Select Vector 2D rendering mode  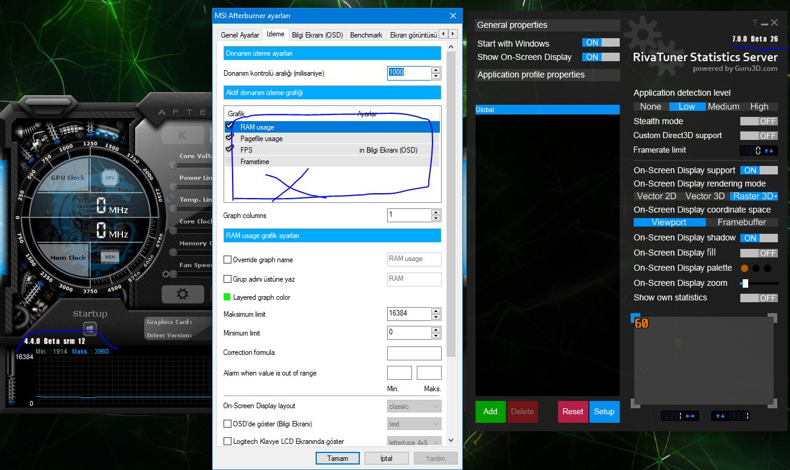tap(656, 196)
